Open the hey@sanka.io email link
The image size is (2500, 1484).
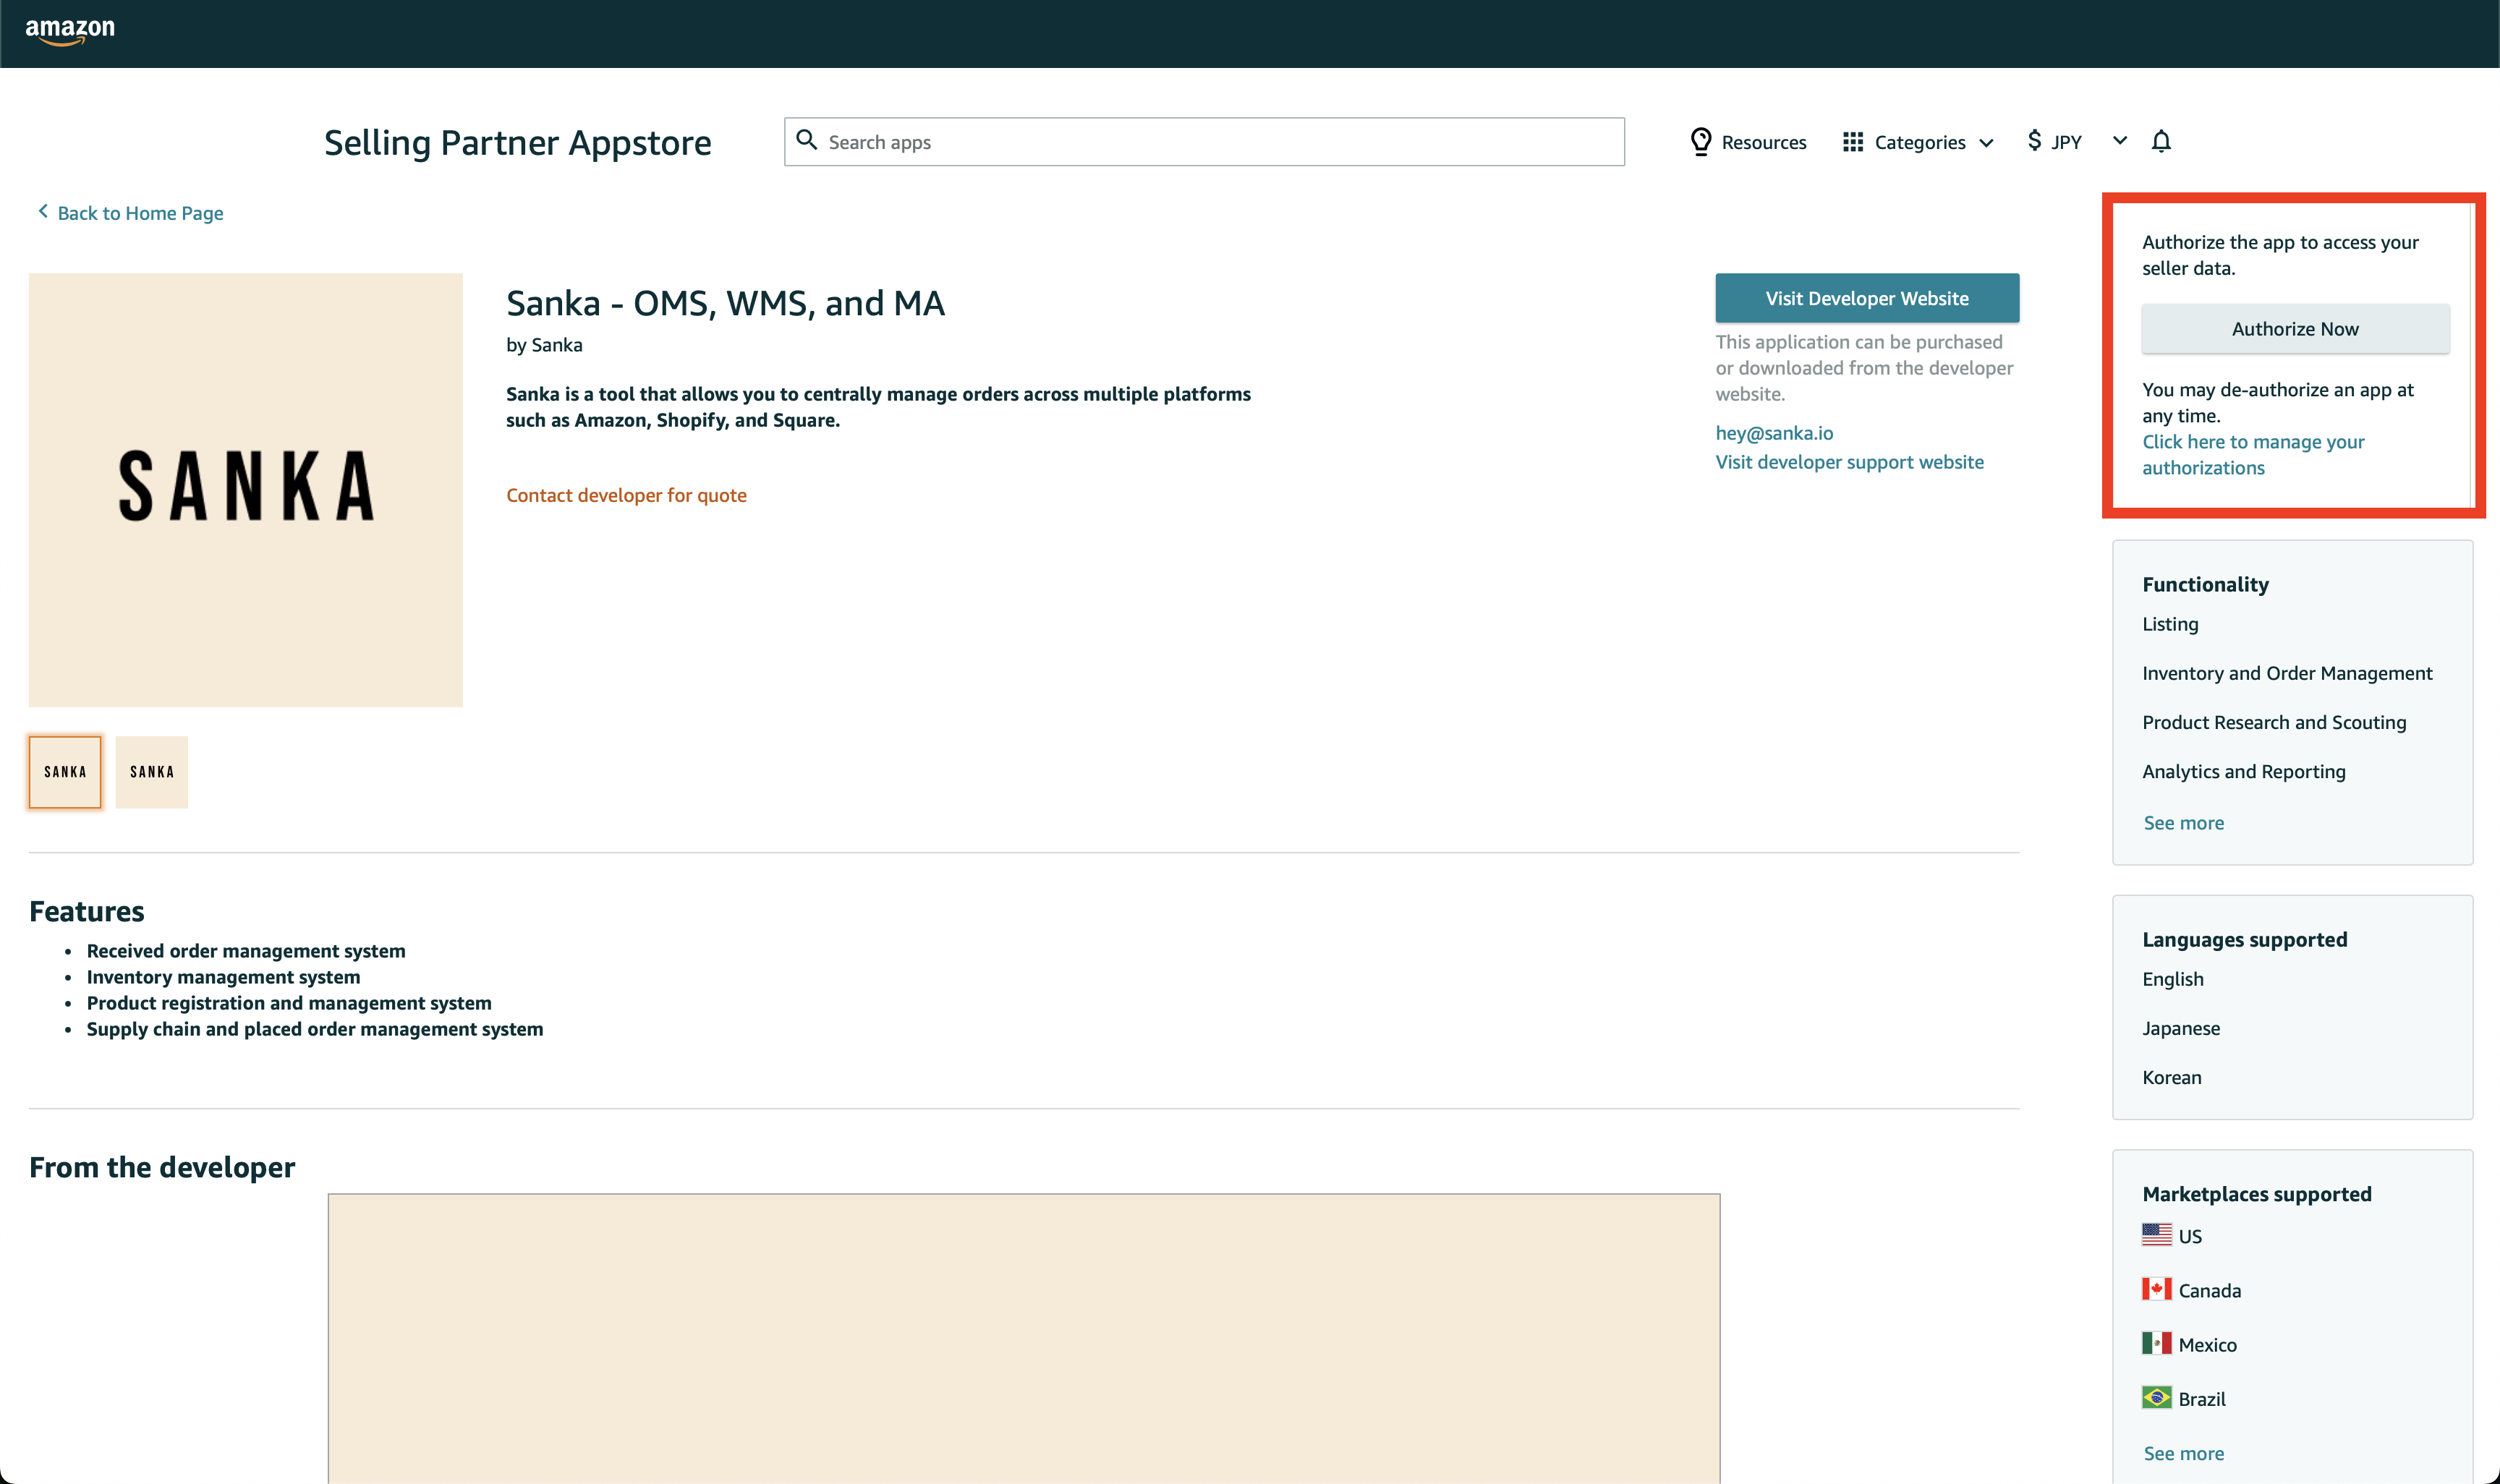coord(1774,433)
